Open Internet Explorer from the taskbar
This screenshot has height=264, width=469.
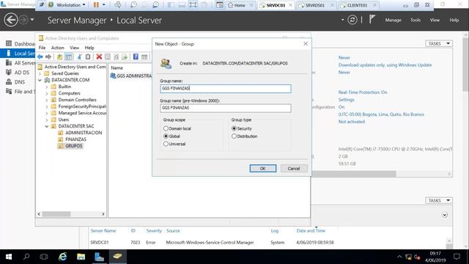(x=62, y=257)
